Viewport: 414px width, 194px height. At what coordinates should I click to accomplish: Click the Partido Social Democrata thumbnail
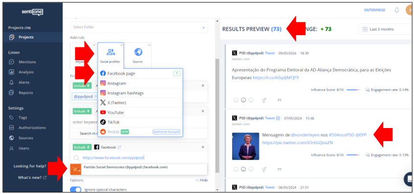[76, 170]
